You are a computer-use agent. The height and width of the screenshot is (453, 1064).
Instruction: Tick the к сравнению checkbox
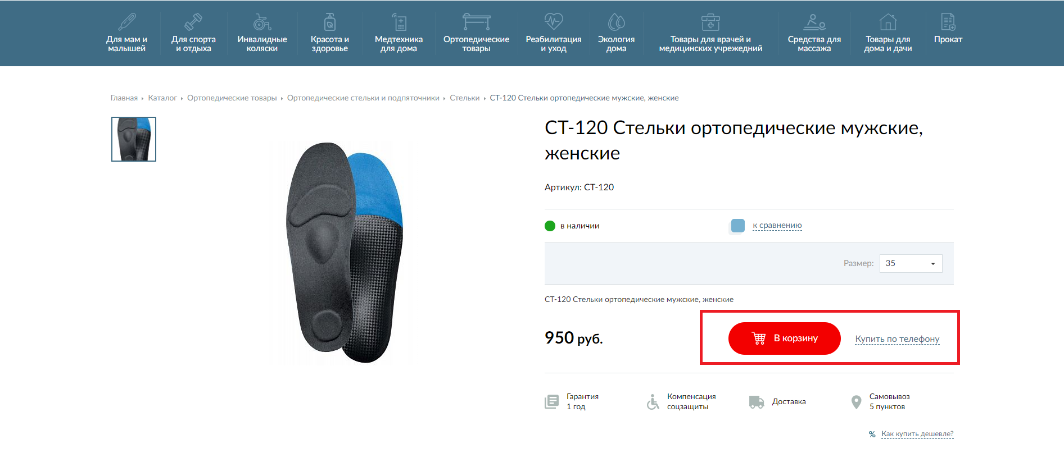(x=738, y=226)
